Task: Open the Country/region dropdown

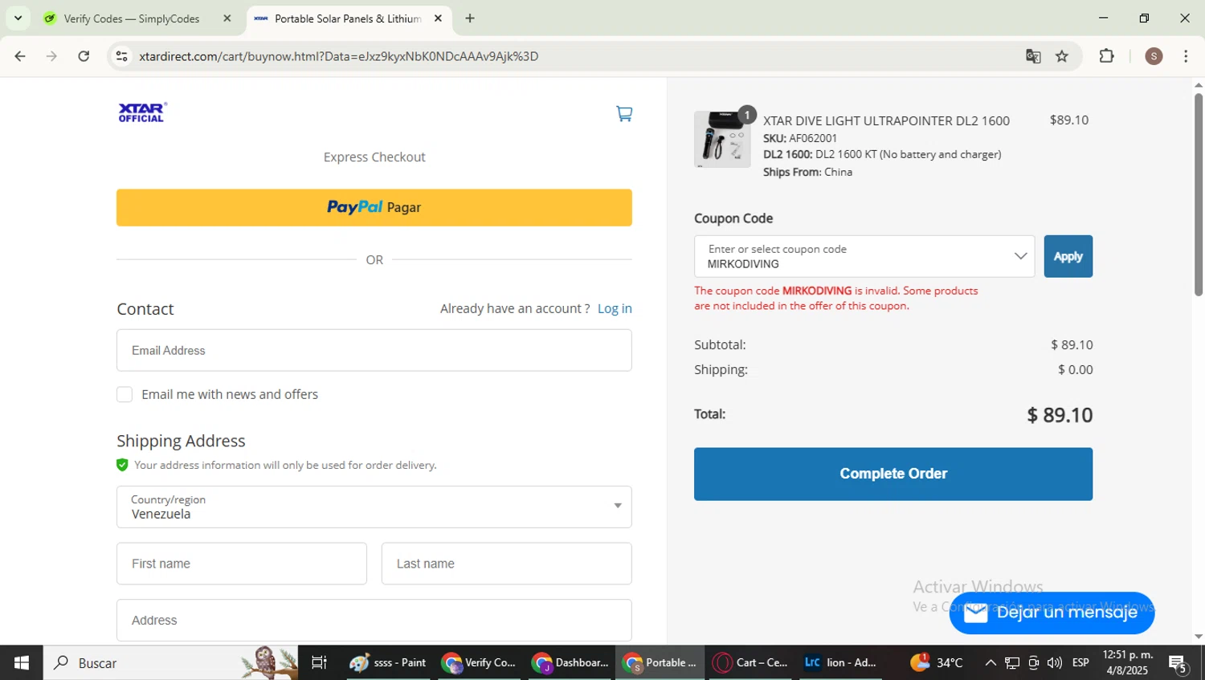Action: (374, 507)
